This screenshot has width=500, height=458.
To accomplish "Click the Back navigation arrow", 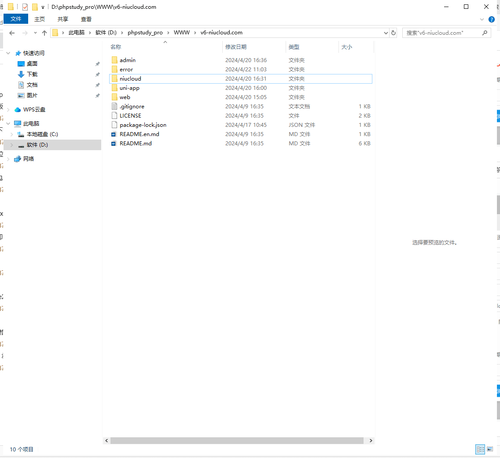I will click(x=12, y=33).
